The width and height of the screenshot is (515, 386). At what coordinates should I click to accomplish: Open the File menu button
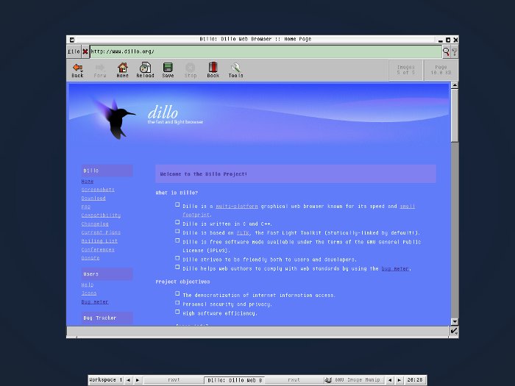click(x=74, y=51)
